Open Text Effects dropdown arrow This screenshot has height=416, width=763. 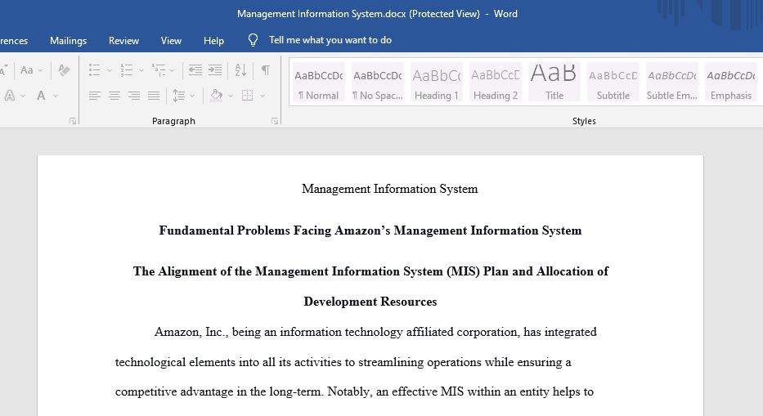point(23,96)
